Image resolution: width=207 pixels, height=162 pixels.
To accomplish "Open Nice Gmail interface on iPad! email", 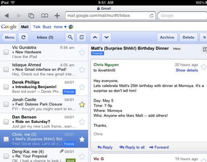I will [44, 70].
